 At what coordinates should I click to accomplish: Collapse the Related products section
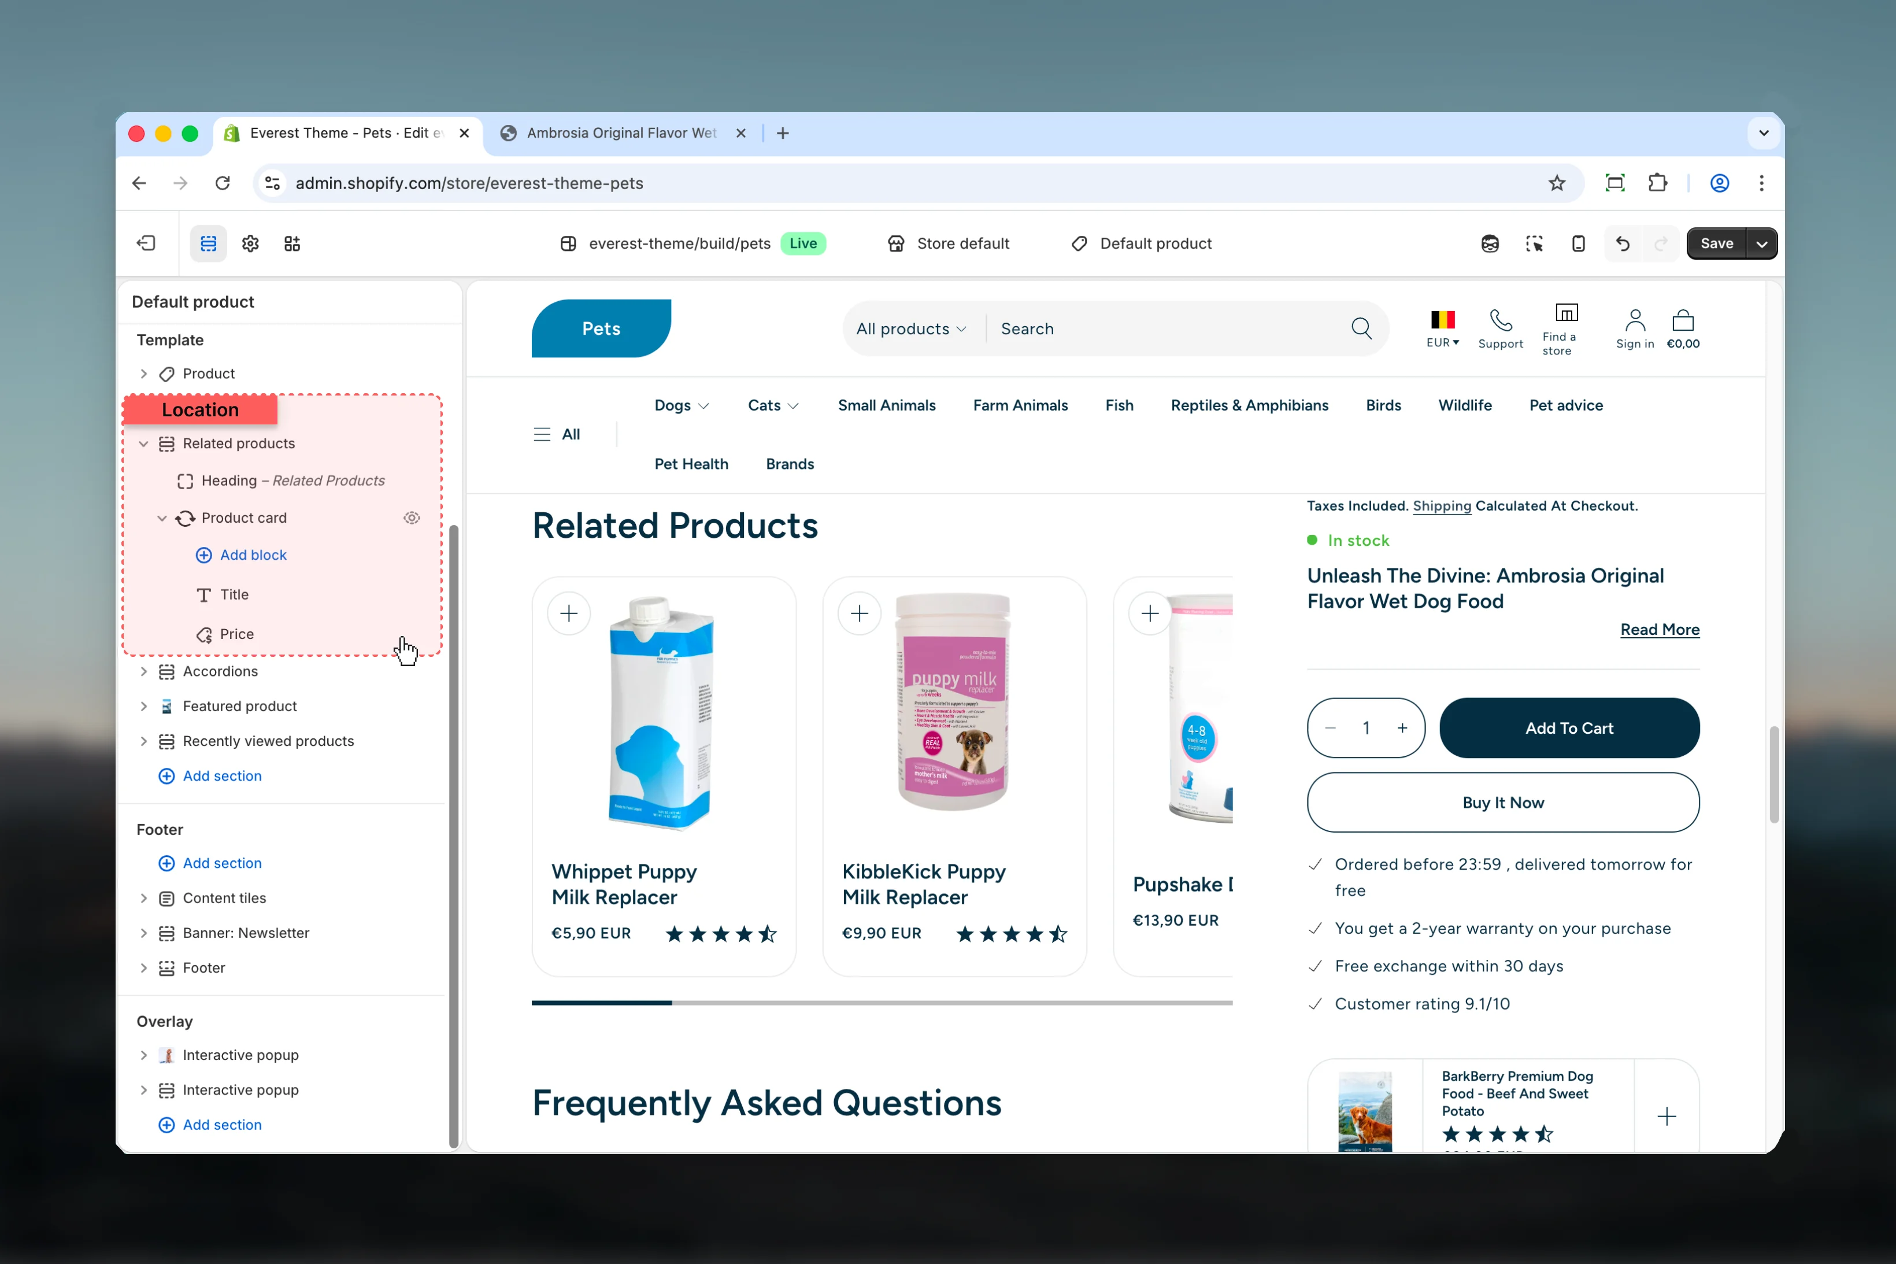(143, 443)
